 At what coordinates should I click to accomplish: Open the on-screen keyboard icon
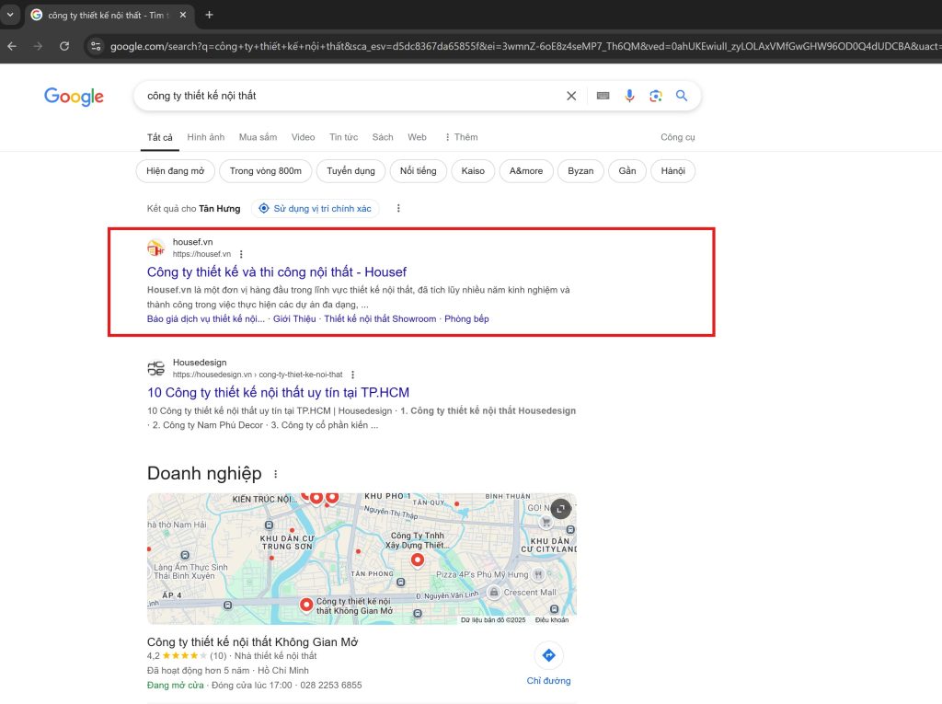[603, 96]
